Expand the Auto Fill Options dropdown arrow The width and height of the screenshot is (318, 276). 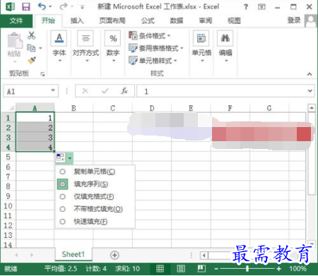tap(70, 158)
